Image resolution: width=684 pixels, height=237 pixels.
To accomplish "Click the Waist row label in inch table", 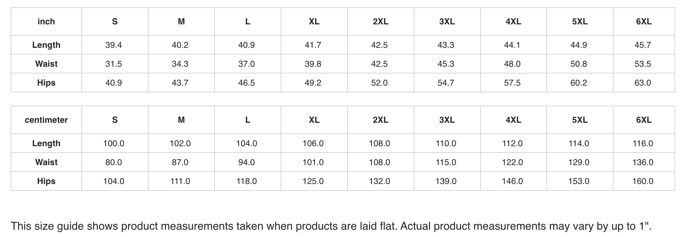I will point(46,64).
